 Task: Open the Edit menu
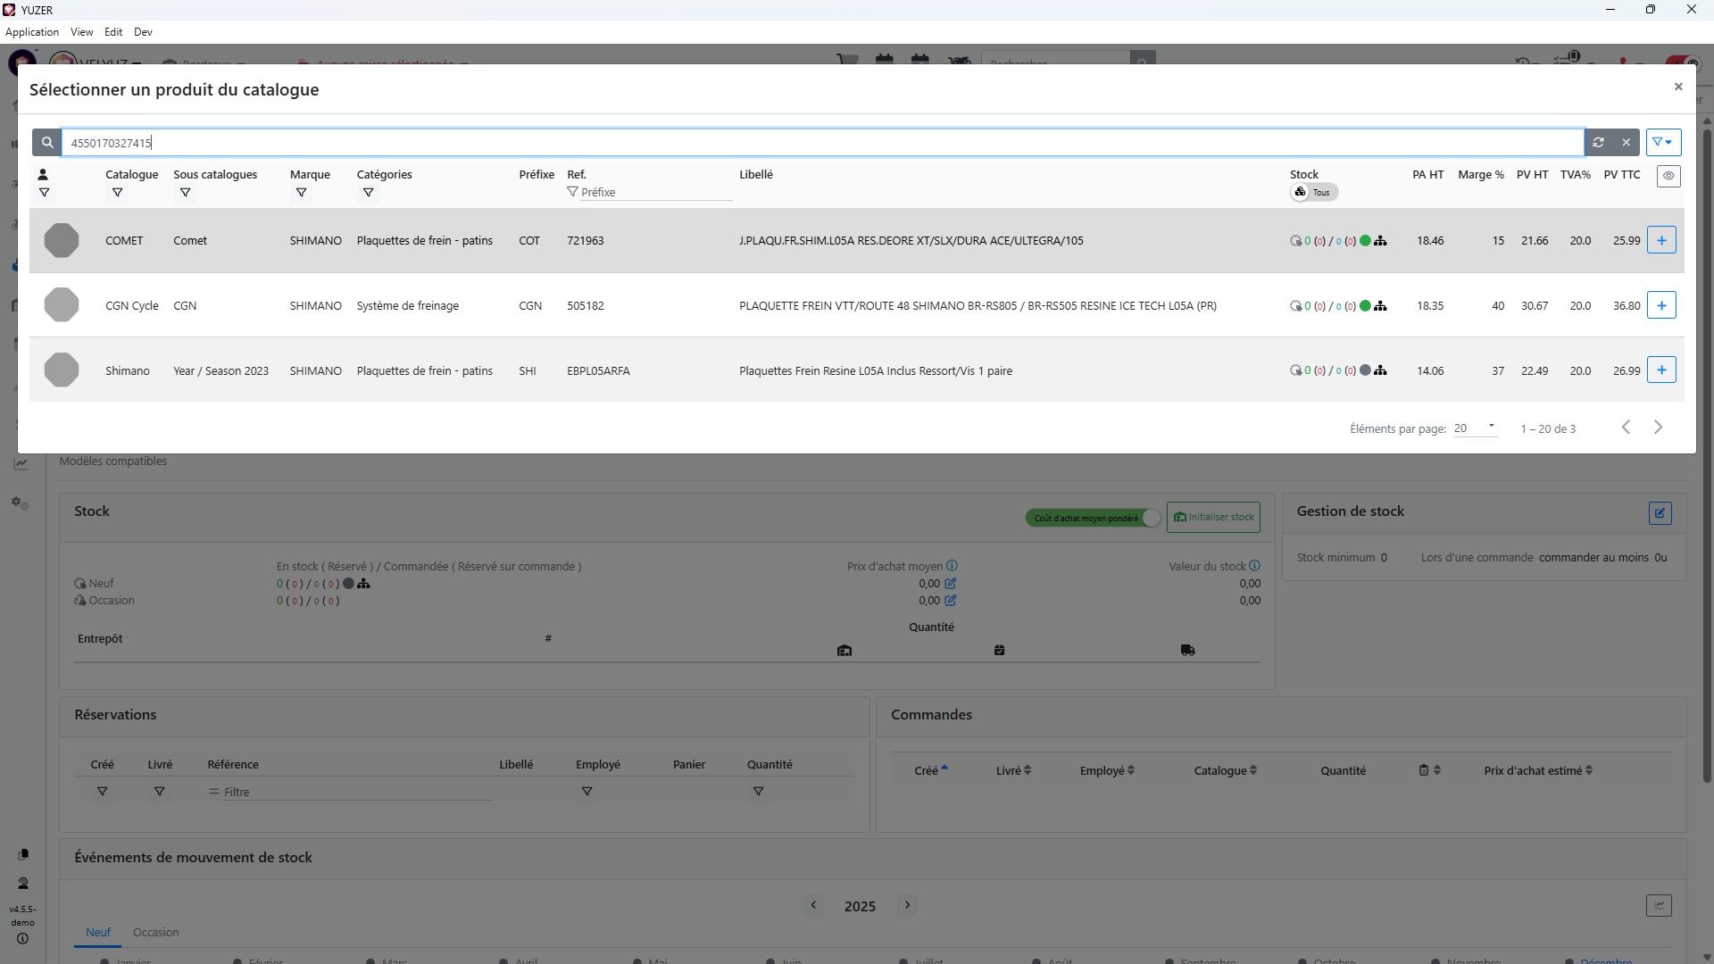click(x=113, y=32)
